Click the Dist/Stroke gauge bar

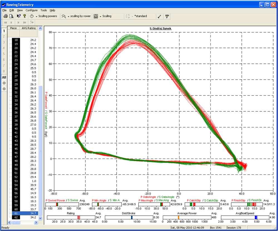tap(129, 217)
